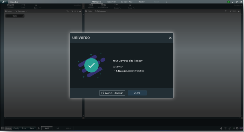The height and width of the screenshot is (132, 244).
Task: Select the Speaker icon in the toolbar
Action: click(x=91, y=6)
